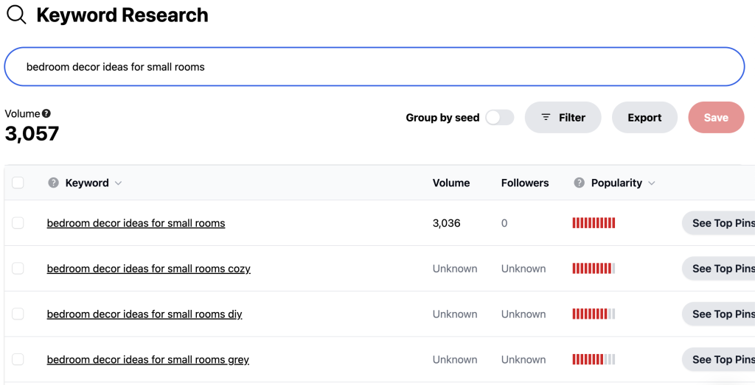This screenshot has width=755, height=385.
Task: Click into the keyword search input field
Action: (374, 67)
